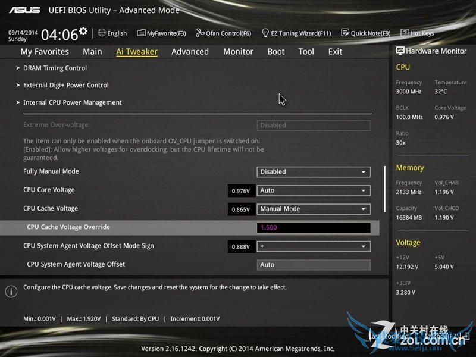The image size is (476, 357).
Task: Click the Min.: 0.001V hint text
Action: [39, 319]
